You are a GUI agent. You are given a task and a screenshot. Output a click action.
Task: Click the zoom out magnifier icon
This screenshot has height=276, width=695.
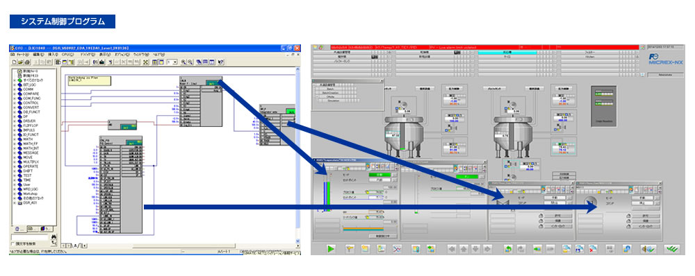190,62
